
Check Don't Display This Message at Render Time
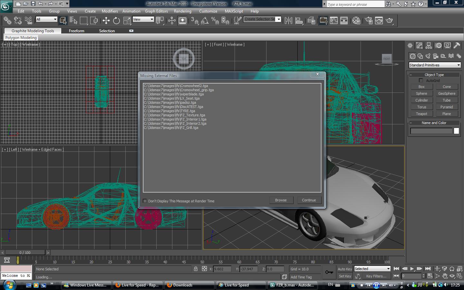point(145,201)
